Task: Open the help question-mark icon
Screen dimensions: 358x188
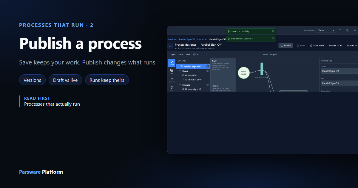Action: pyautogui.click(x=340, y=30)
